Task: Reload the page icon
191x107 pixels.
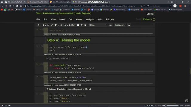Action: (17, 6)
